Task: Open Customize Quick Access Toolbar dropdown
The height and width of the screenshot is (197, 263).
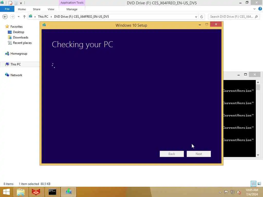Action: pos(21,3)
